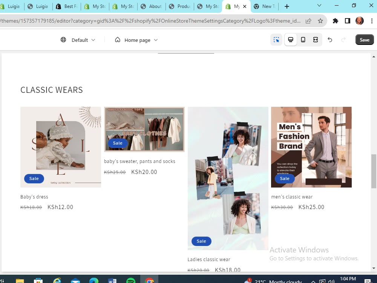Click the Sale badge on baby clothes image

118,143
